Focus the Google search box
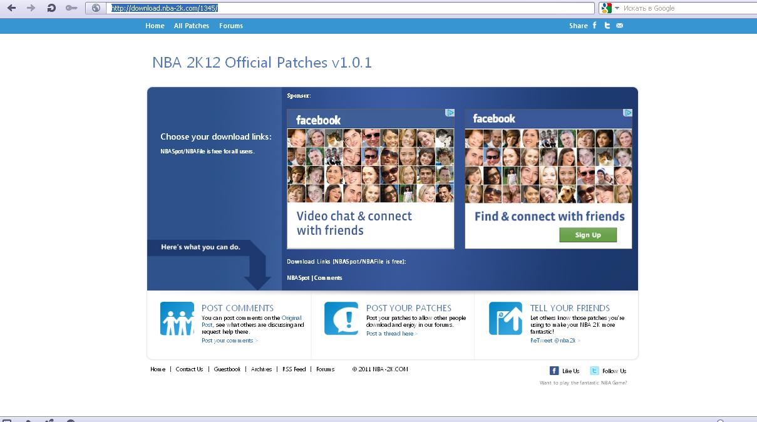 click(x=689, y=8)
